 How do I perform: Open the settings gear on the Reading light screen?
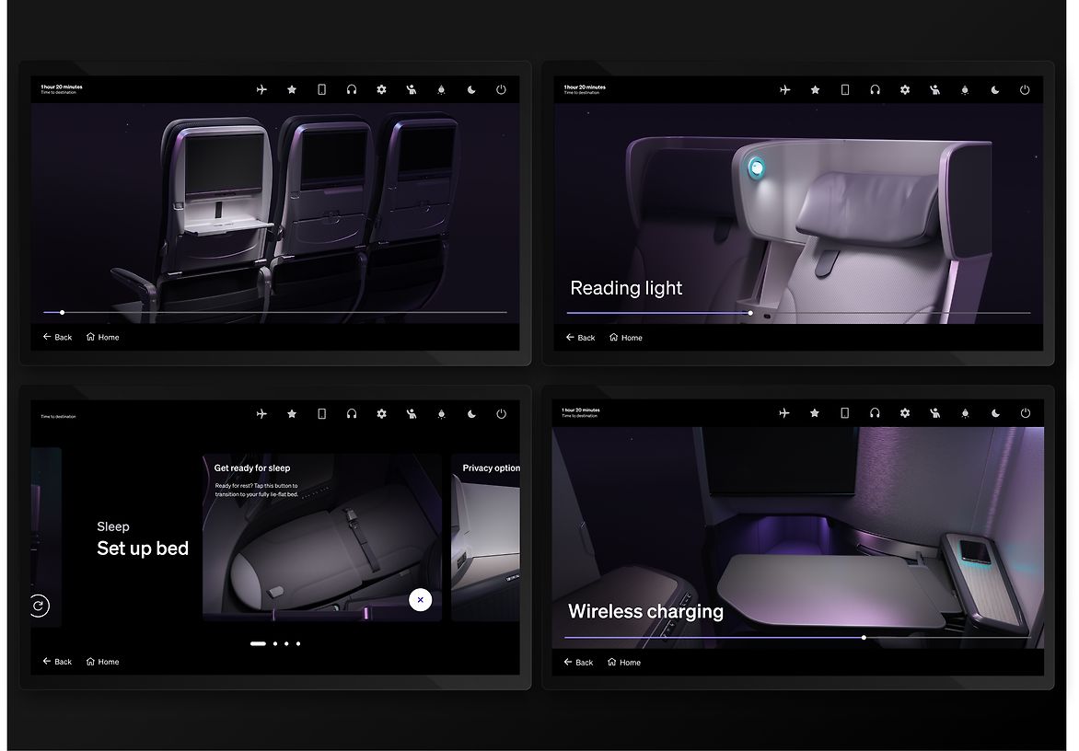[x=905, y=90]
